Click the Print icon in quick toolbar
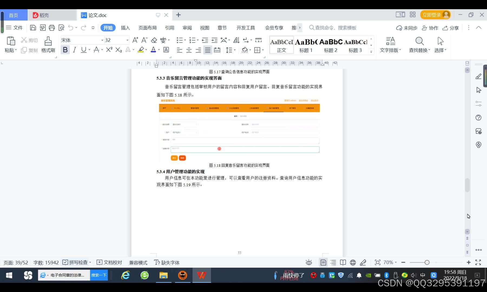This screenshot has width=487, height=292. click(x=52, y=28)
